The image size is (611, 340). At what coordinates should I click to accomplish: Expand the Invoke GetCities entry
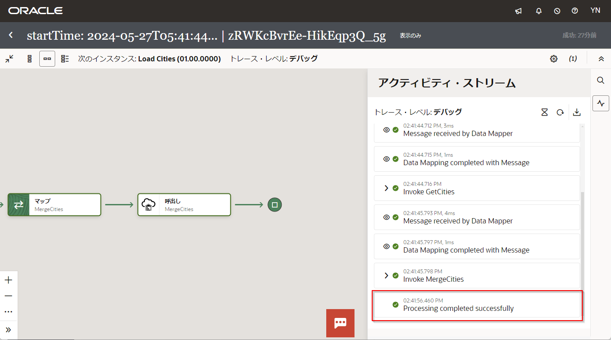point(386,188)
